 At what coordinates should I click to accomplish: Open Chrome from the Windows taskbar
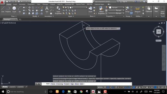coord(81,92)
